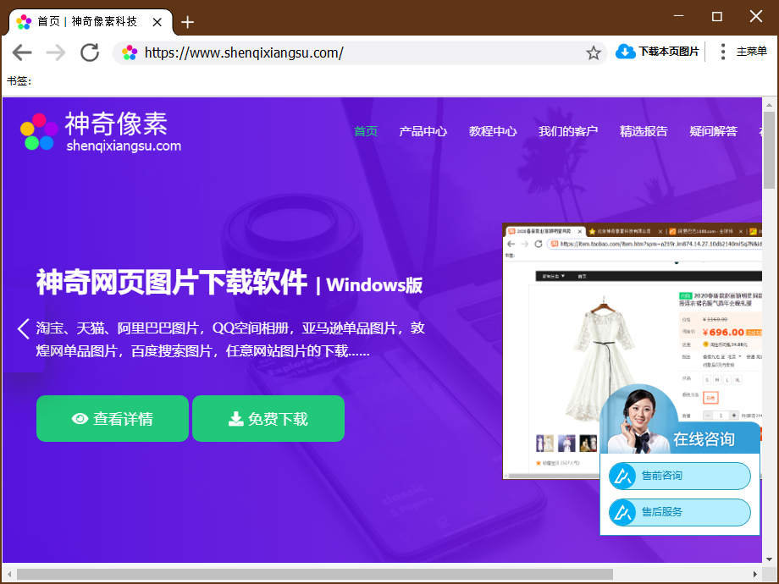
Task: Click the previous-slide chevron on the banner
Action: [23, 329]
